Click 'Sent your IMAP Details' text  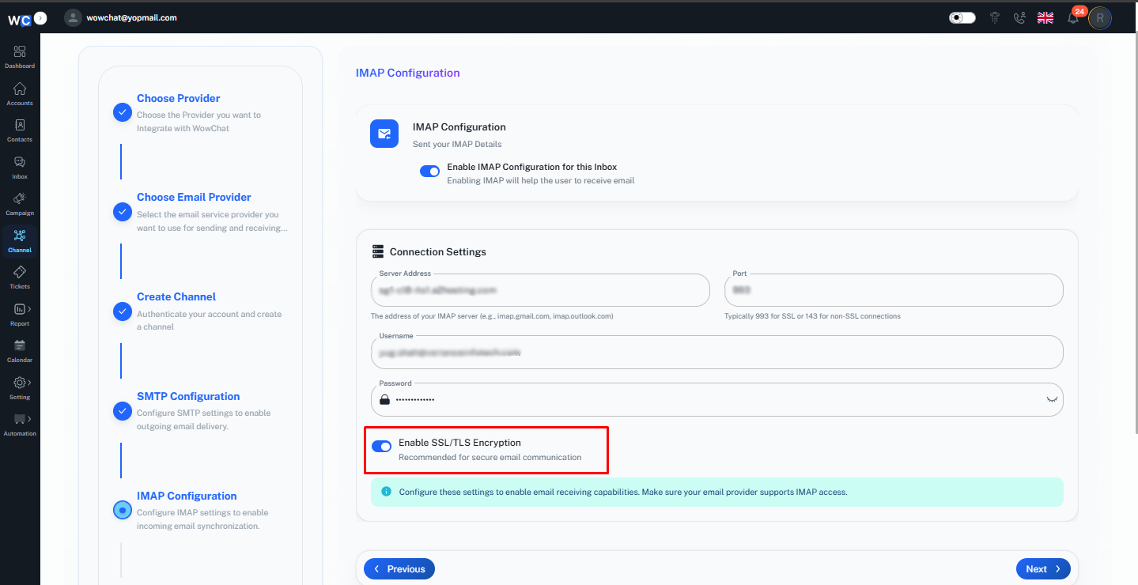pyautogui.click(x=457, y=144)
